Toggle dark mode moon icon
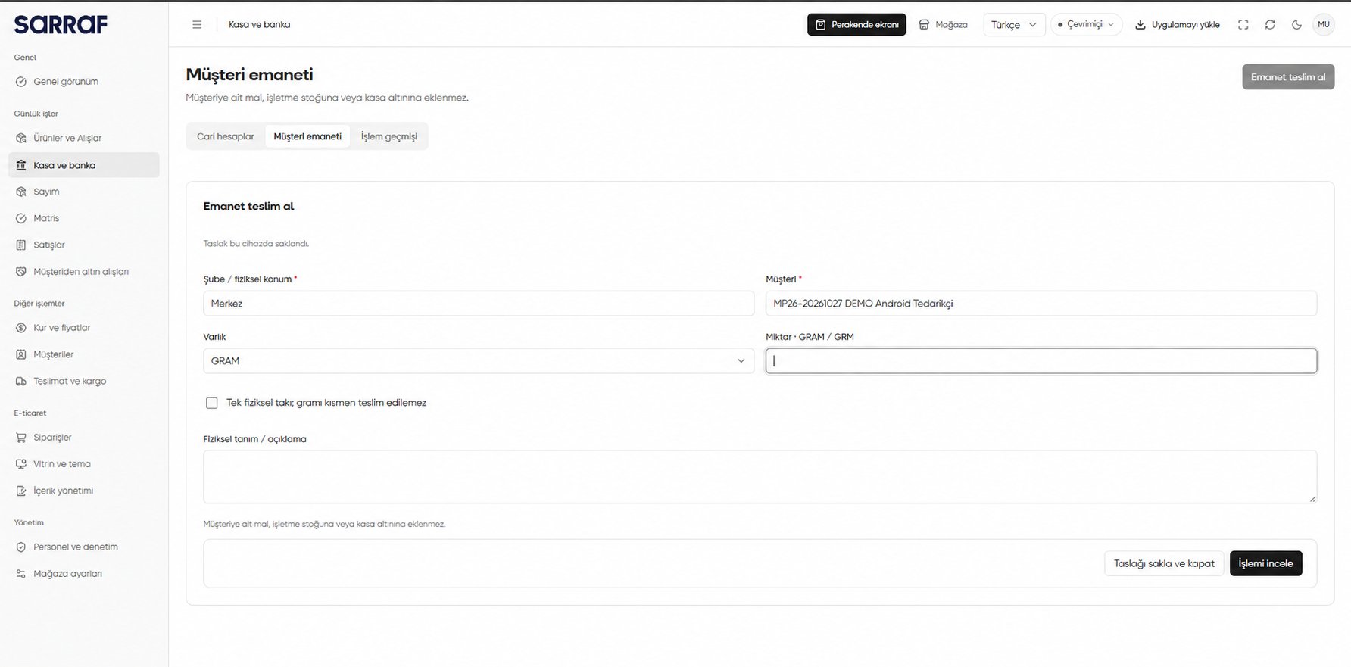This screenshot has height=667, width=1351. point(1296,25)
